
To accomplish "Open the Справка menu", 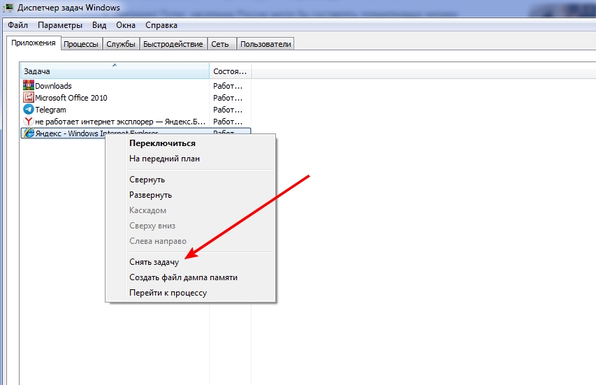I will point(161,25).
